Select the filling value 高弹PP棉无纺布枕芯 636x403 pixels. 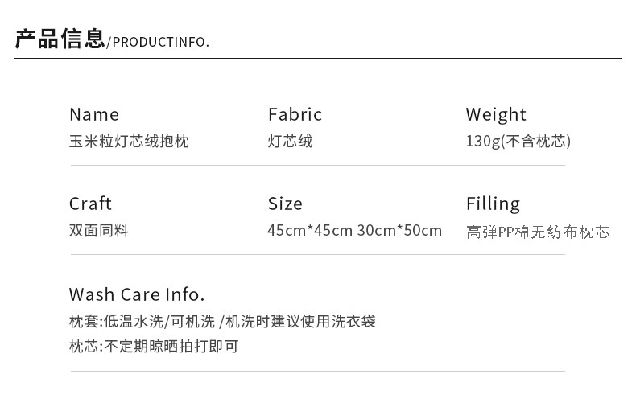(538, 232)
